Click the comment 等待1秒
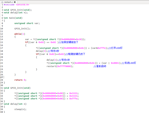 64,60
